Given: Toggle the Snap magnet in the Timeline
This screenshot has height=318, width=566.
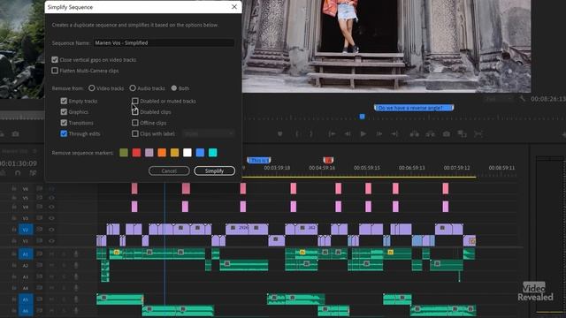Looking at the screenshot, I should (x=18, y=173).
